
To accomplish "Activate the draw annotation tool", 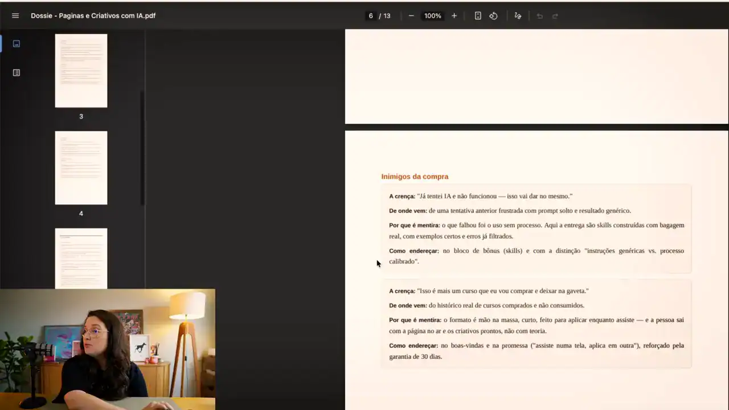I will [x=518, y=16].
